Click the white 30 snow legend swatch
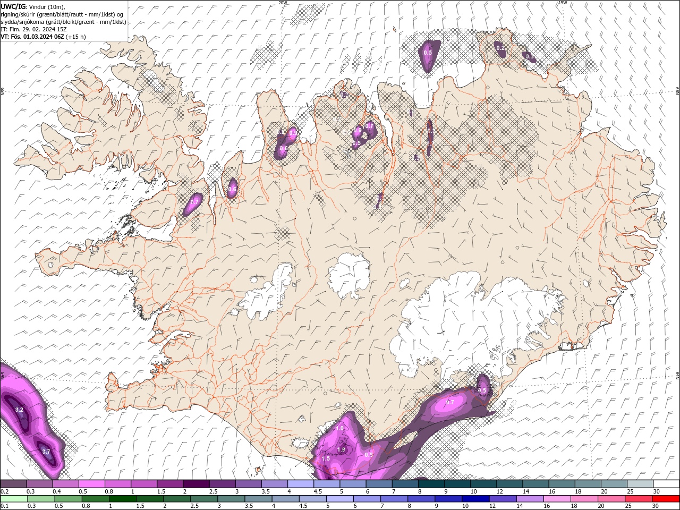 tap(666, 484)
